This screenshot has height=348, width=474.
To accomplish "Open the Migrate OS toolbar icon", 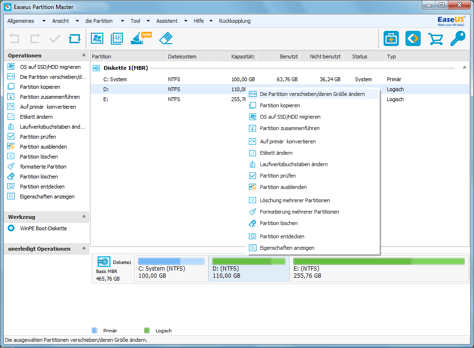I will click(97, 38).
